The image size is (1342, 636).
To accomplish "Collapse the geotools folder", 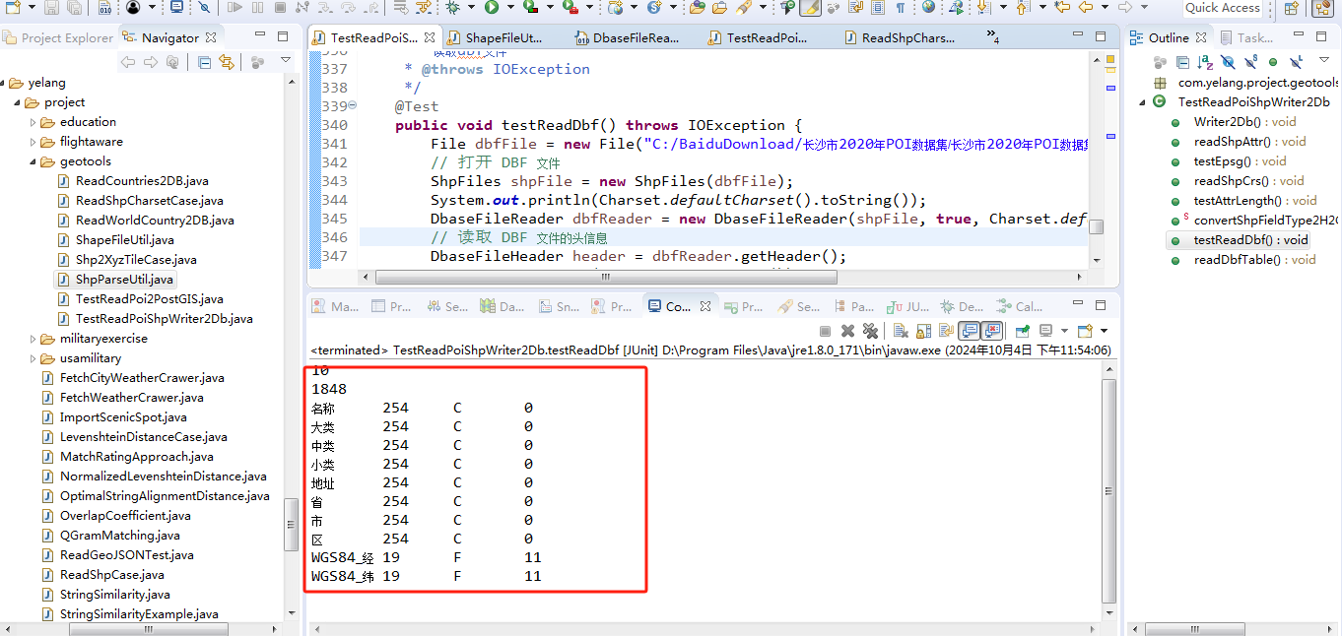I will [x=34, y=161].
